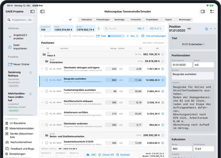Mark the circle for Oberboden andecken row
The image size is (221, 158).
pyautogui.click(x=46, y=125)
